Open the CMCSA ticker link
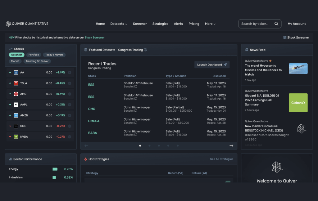Image resolution: width=318 pixels, height=201 pixels. pyautogui.click(x=94, y=121)
